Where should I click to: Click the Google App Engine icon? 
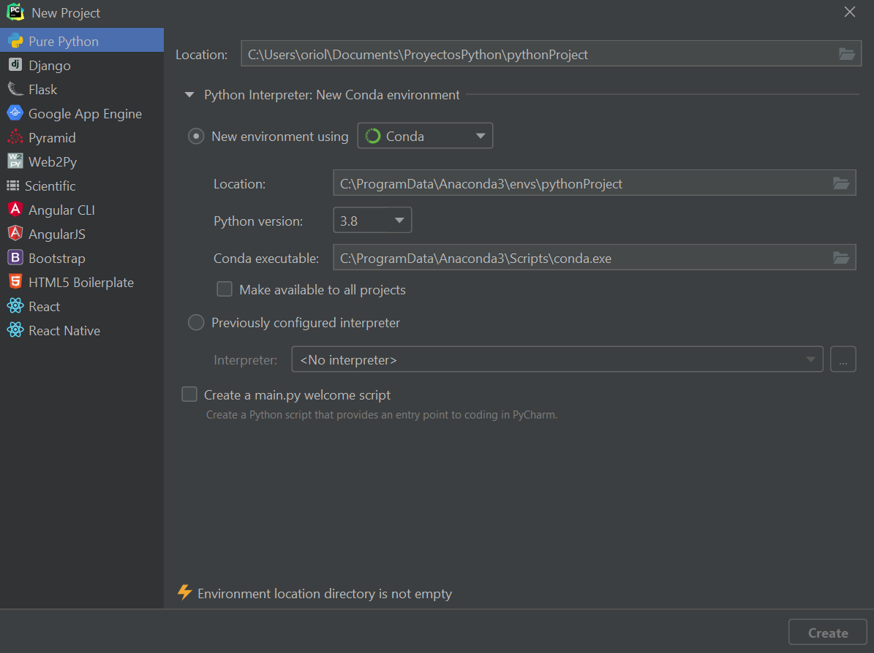pos(15,113)
